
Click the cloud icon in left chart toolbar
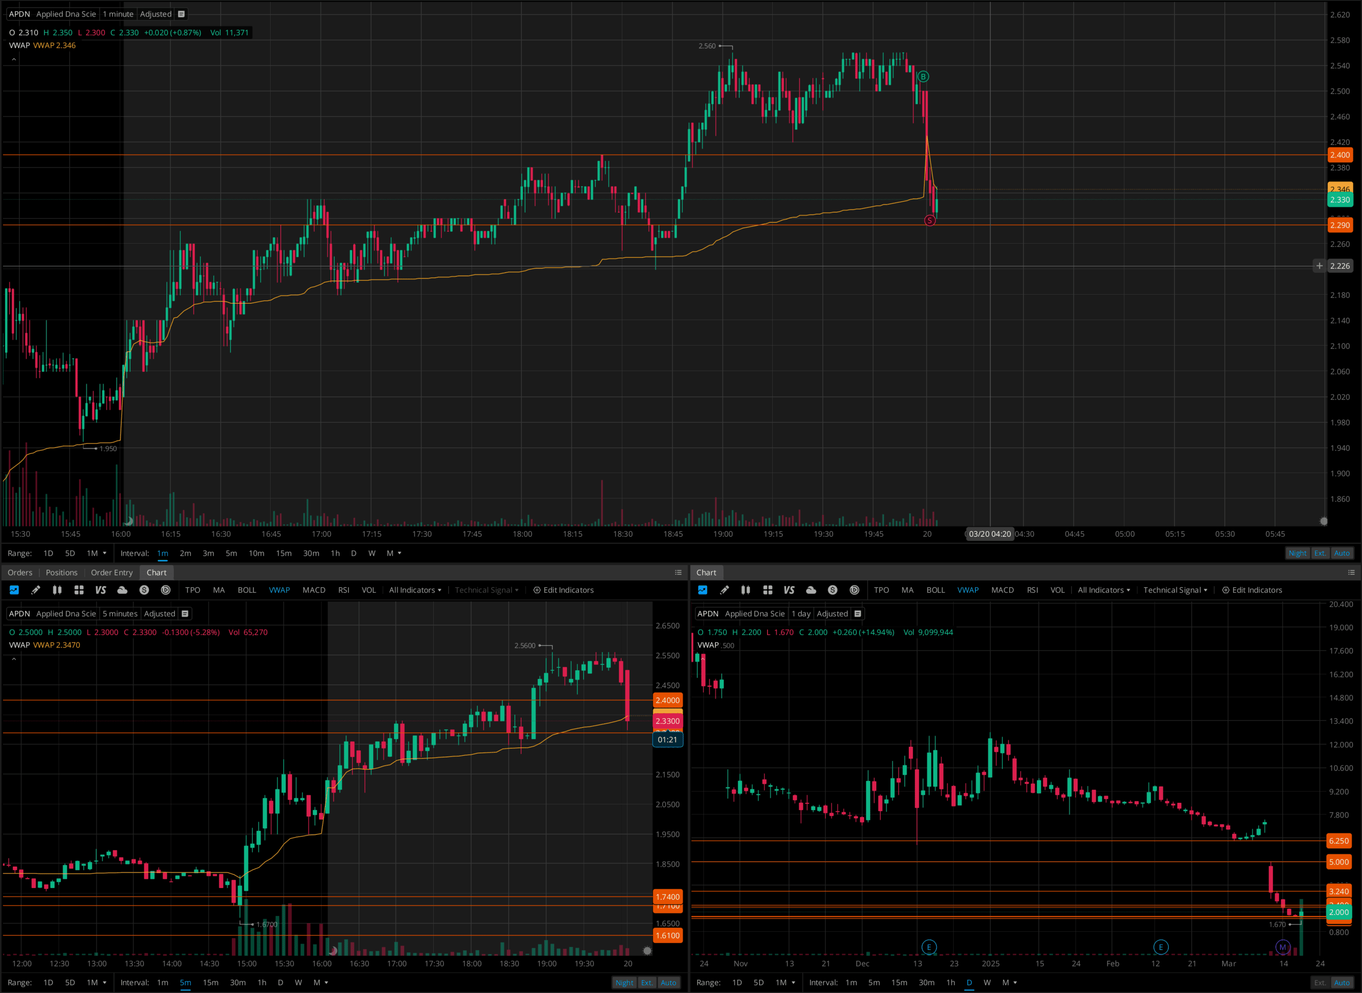(122, 590)
